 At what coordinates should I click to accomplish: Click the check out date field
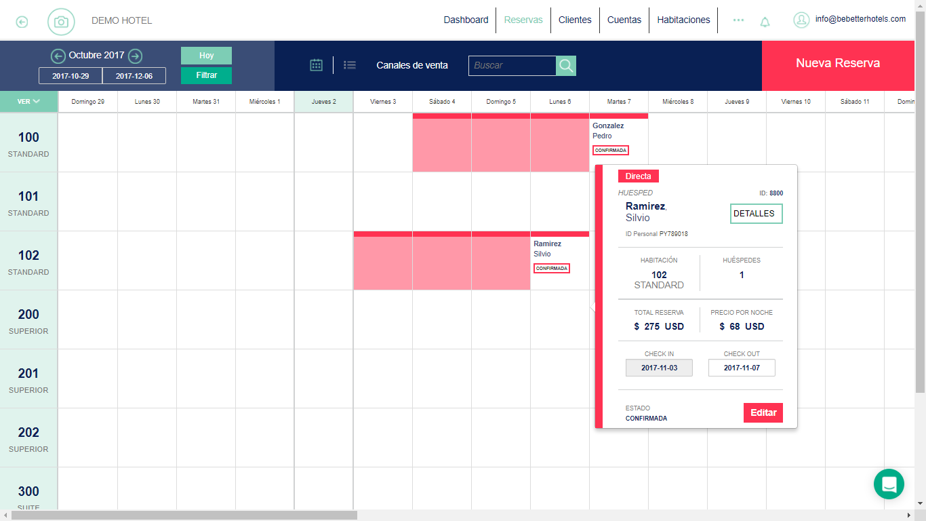[742, 368]
